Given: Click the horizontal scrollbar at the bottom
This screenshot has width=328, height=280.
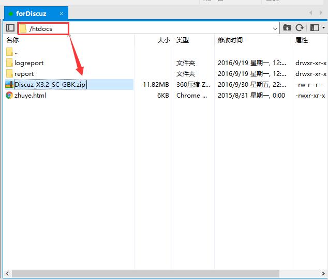Looking at the screenshot, I should tap(145, 273).
